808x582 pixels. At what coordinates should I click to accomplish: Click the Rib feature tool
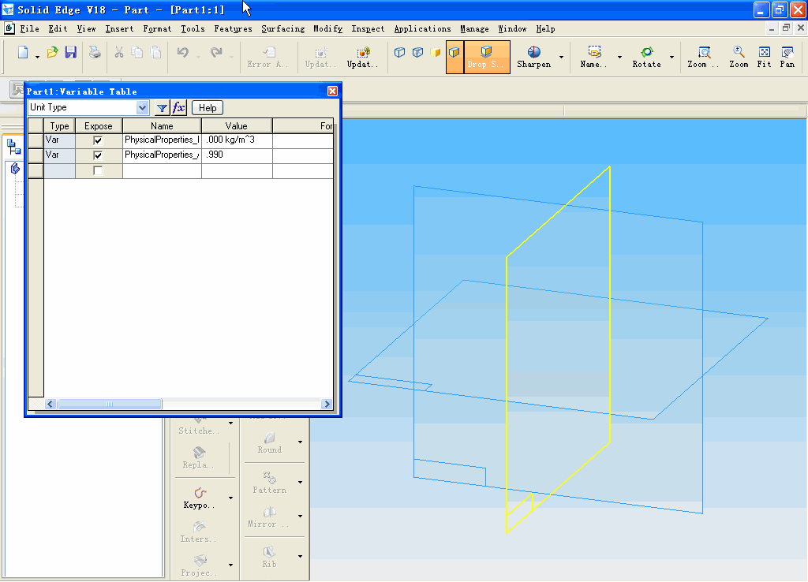(x=270, y=558)
